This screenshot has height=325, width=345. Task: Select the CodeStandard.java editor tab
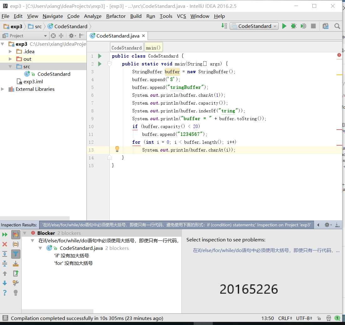coord(118,36)
